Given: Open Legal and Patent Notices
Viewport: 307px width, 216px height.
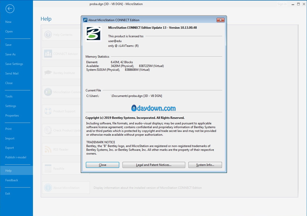Looking at the screenshot, I should point(154,165).
